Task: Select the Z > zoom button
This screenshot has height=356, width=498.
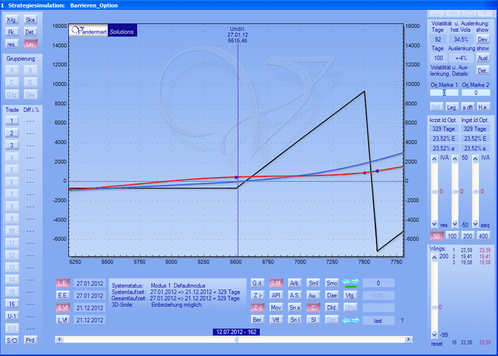Action: [x=258, y=295]
